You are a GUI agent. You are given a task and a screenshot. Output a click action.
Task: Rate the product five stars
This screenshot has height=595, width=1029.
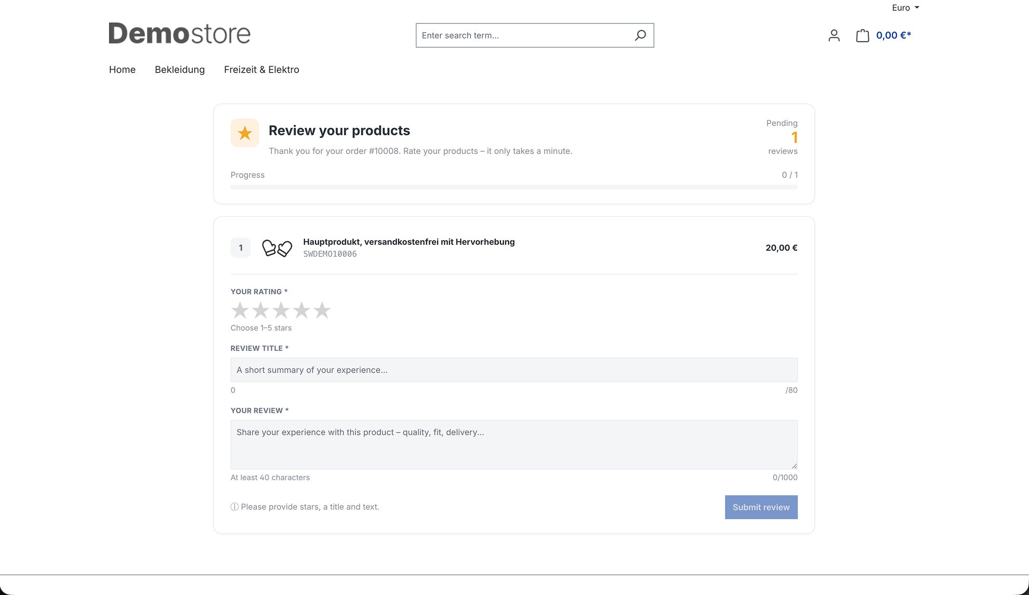pyautogui.click(x=322, y=310)
